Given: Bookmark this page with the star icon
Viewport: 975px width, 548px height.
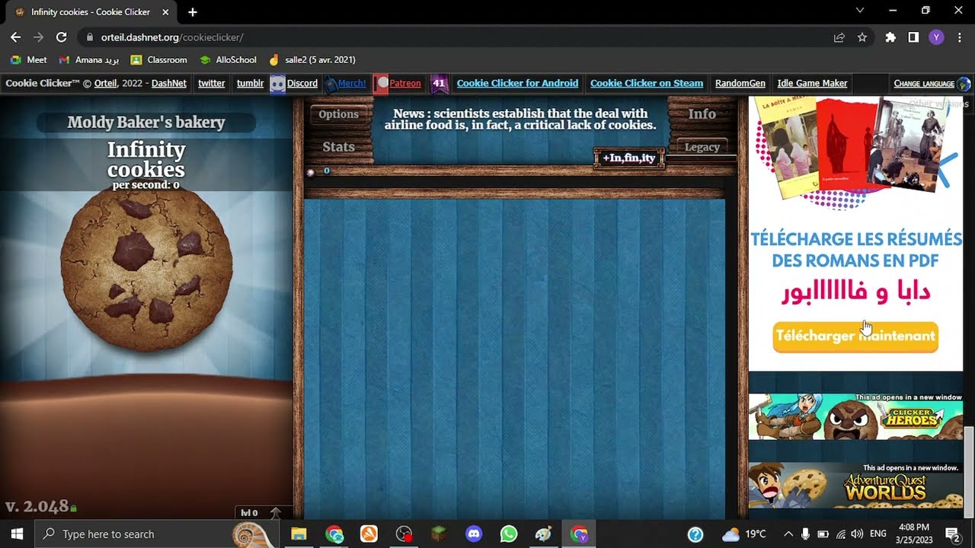Looking at the screenshot, I should pyautogui.click(x=862, y=37).
